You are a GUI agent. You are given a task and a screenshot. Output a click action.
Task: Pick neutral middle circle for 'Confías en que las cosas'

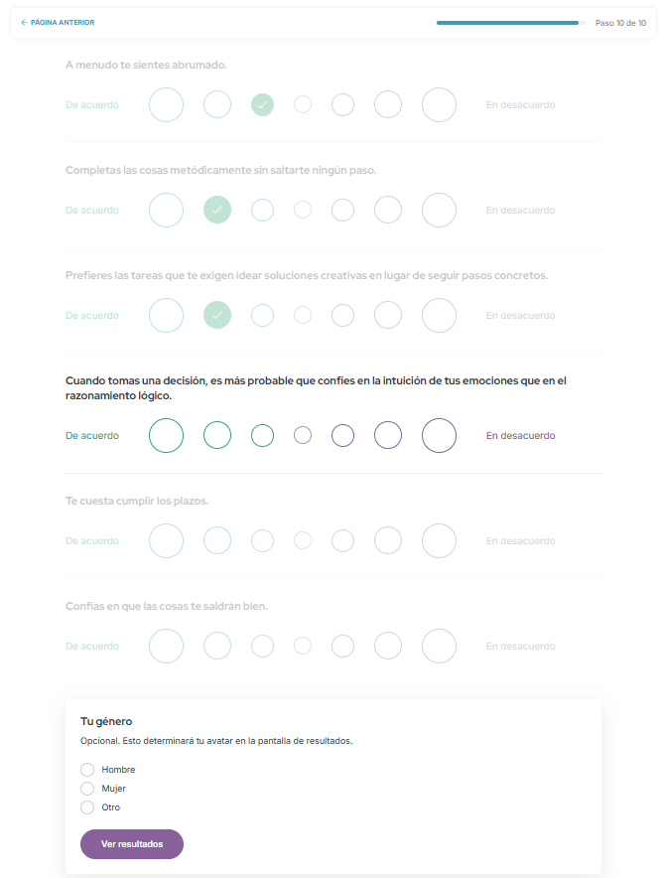click(x=303, y=646)
